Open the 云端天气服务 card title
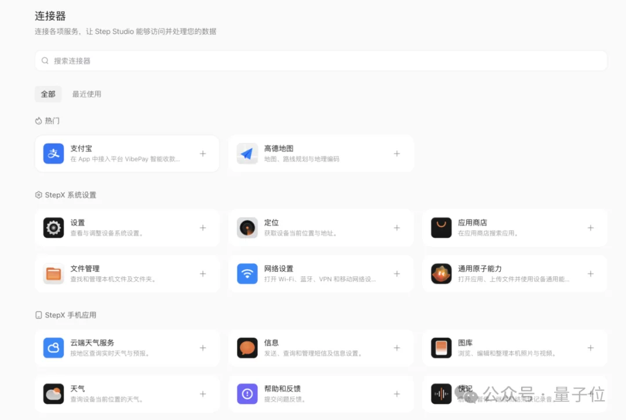 (92, 343)
